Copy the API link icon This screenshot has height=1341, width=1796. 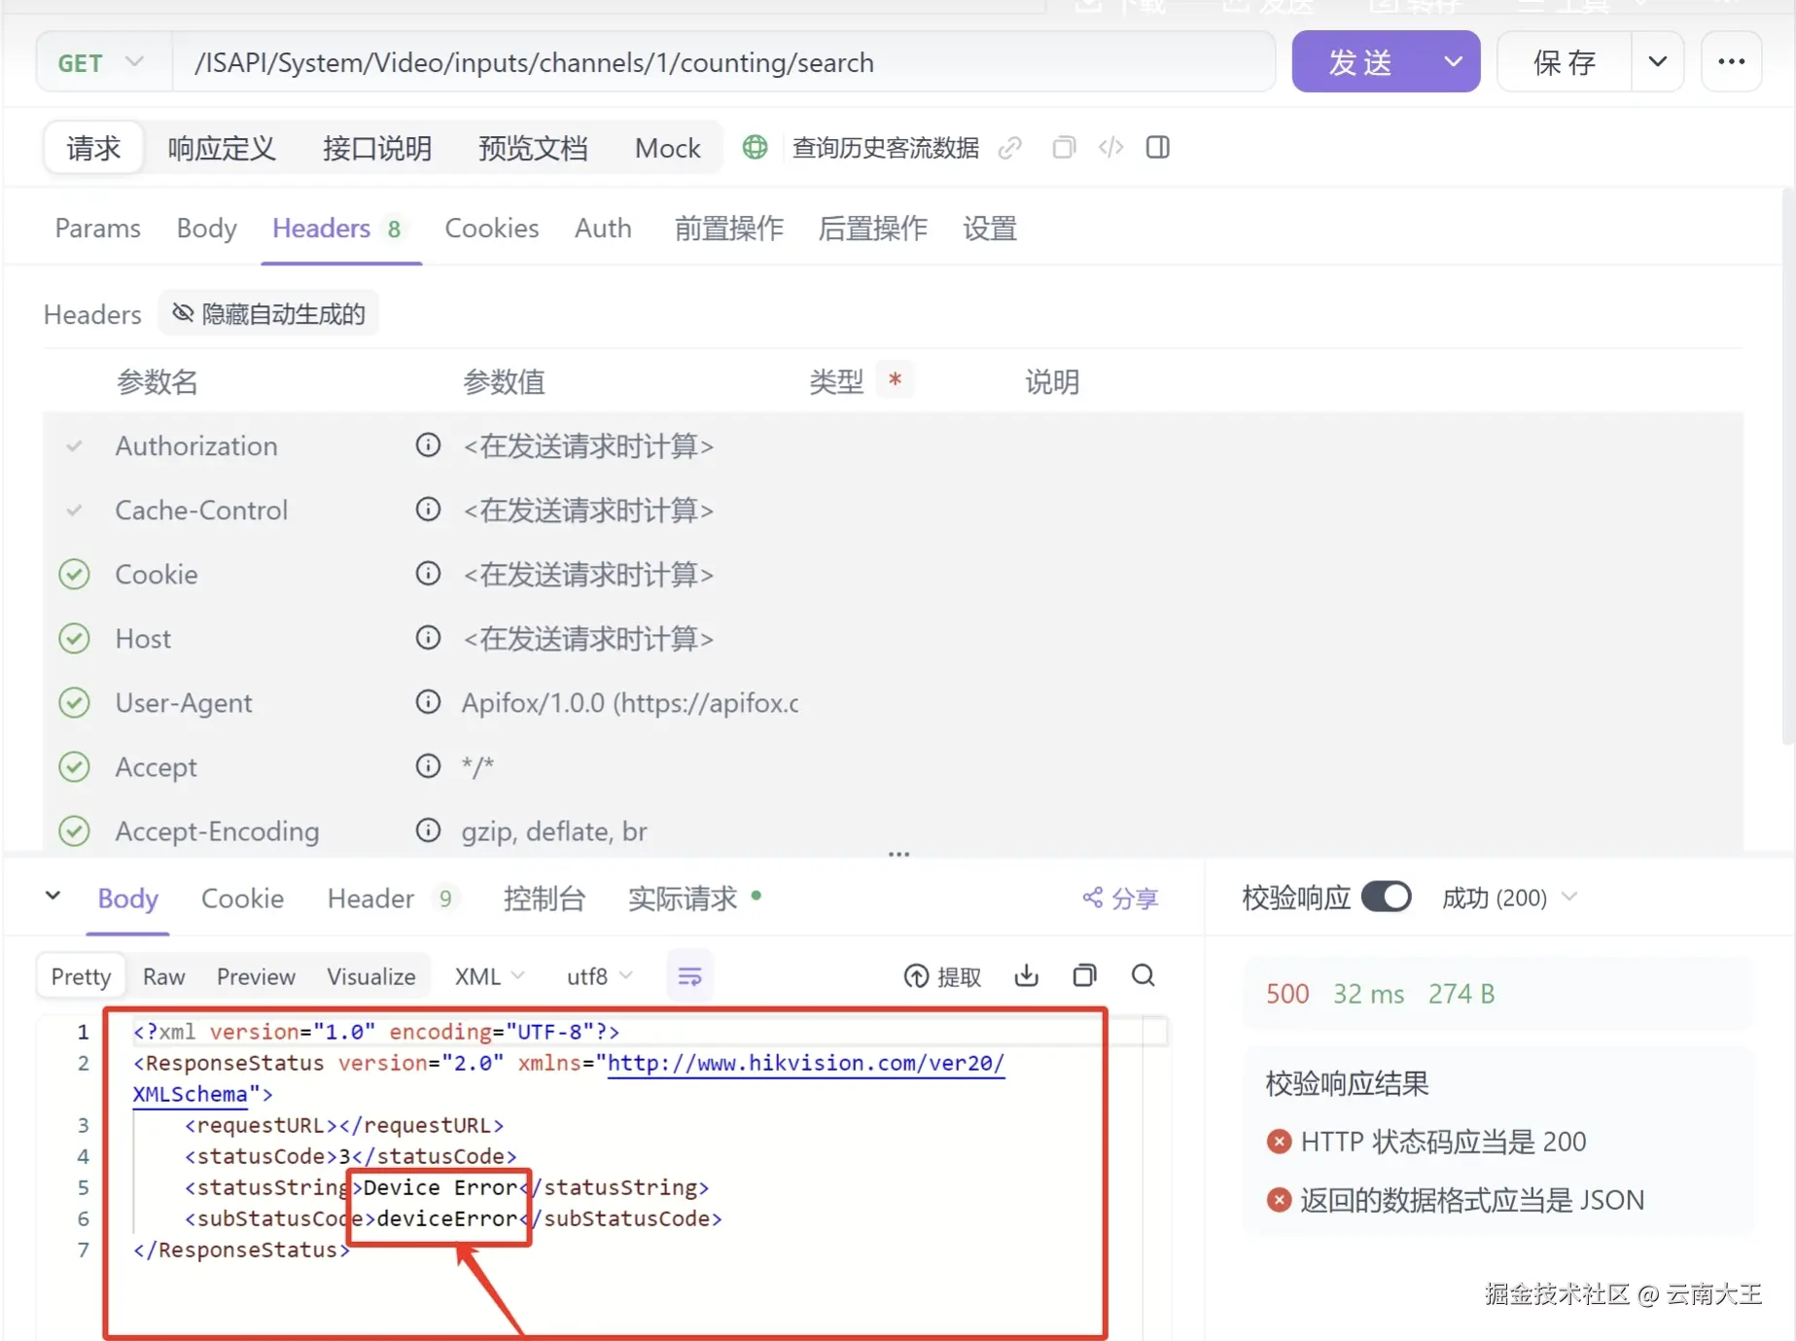coord(1010,148)
